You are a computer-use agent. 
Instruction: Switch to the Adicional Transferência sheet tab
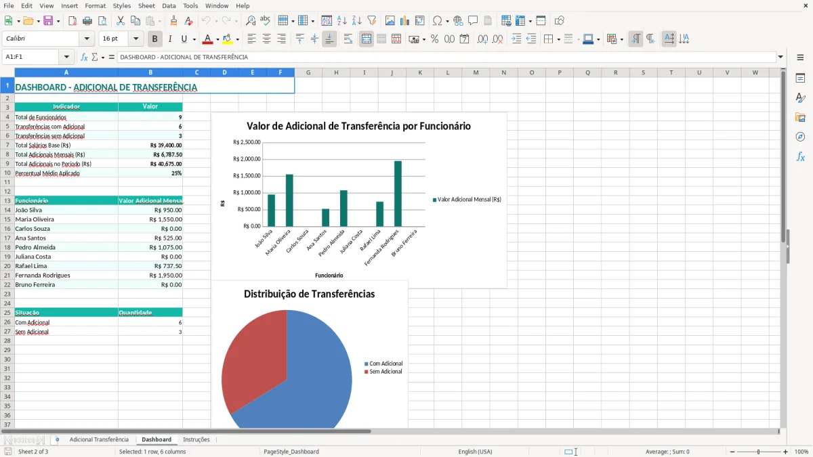coord(99,439)
